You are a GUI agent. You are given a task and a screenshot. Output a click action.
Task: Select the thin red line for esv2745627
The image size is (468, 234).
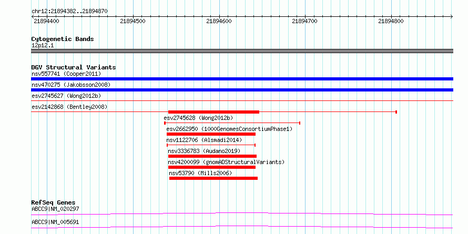coord(242,101)
